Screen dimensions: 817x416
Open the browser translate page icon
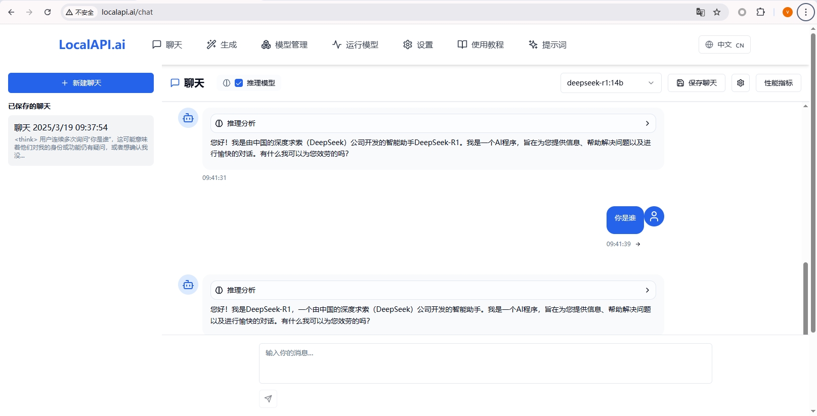point(701,12)
